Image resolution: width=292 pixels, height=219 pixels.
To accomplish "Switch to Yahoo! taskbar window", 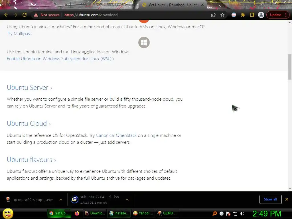I will point(143,213).
